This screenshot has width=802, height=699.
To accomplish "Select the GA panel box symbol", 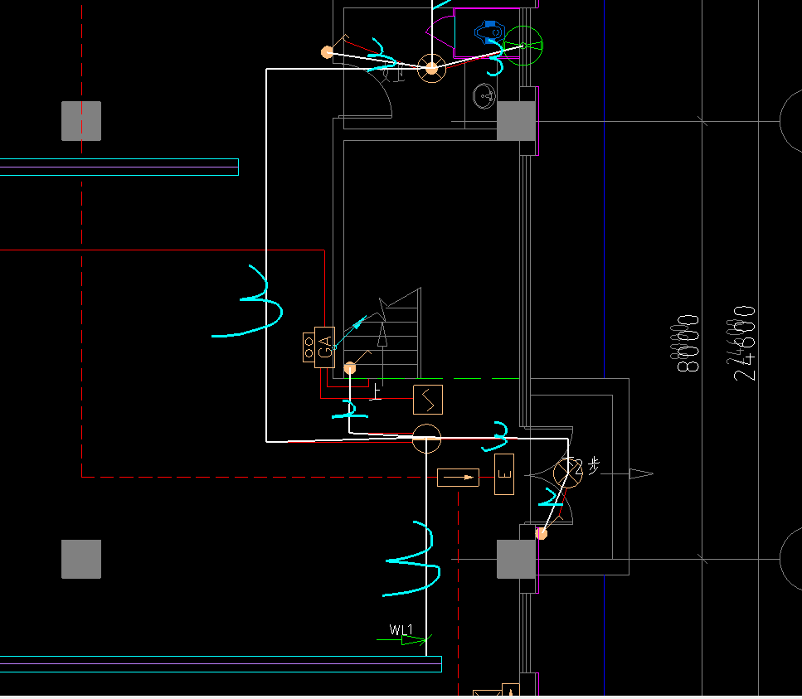I will 324,347.
